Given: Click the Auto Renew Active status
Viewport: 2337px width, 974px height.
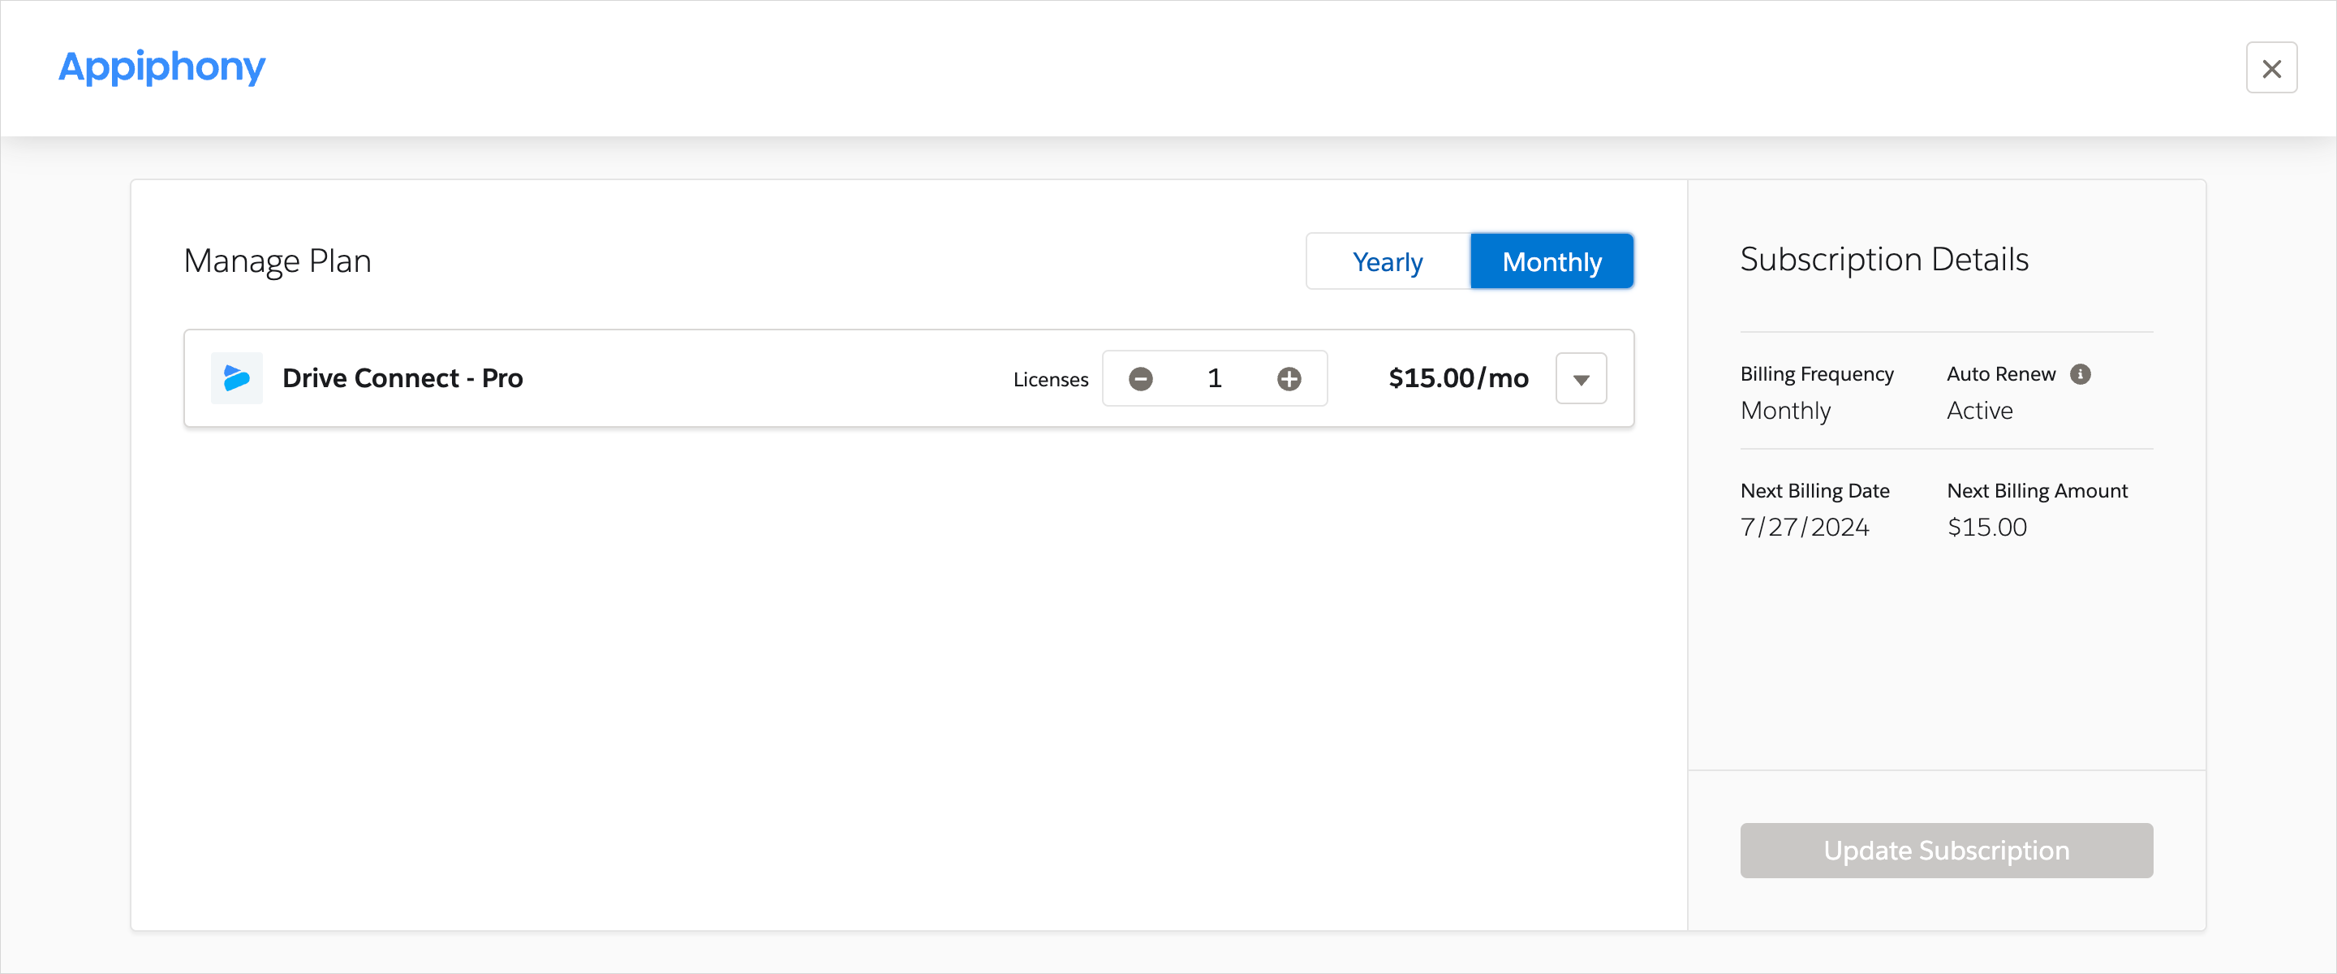Looking at the screenshot, I should (1980, 410).
